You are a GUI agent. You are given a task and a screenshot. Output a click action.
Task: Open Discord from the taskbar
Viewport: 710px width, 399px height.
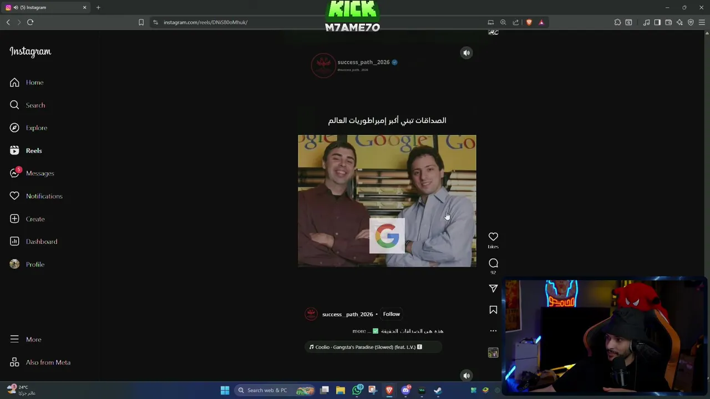click(405, 390)
